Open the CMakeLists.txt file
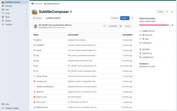This screenshot has height=111, width=177. pos(42,107)
